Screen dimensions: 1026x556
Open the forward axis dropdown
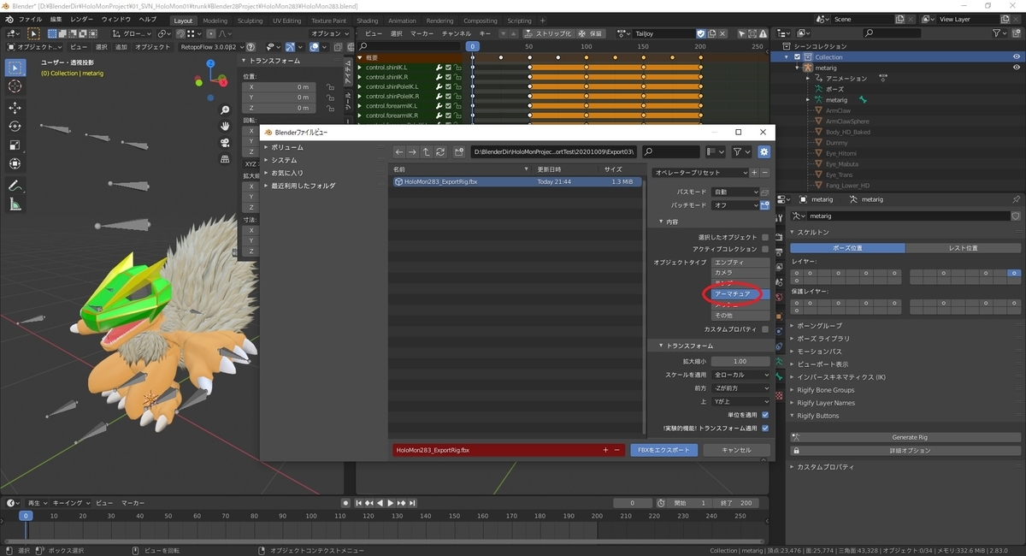click(x=740, y=388)
